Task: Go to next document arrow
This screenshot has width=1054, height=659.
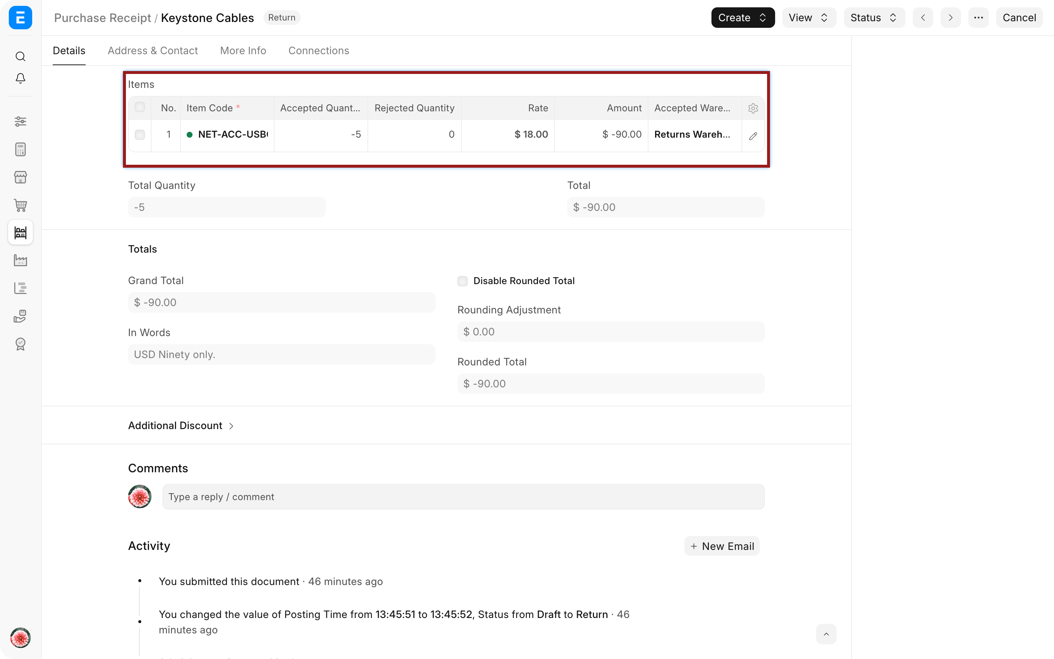Action: (x=950, y=18)
